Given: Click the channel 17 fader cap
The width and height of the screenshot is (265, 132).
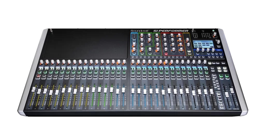Looking at the screenshot, I should pos(133,91).
